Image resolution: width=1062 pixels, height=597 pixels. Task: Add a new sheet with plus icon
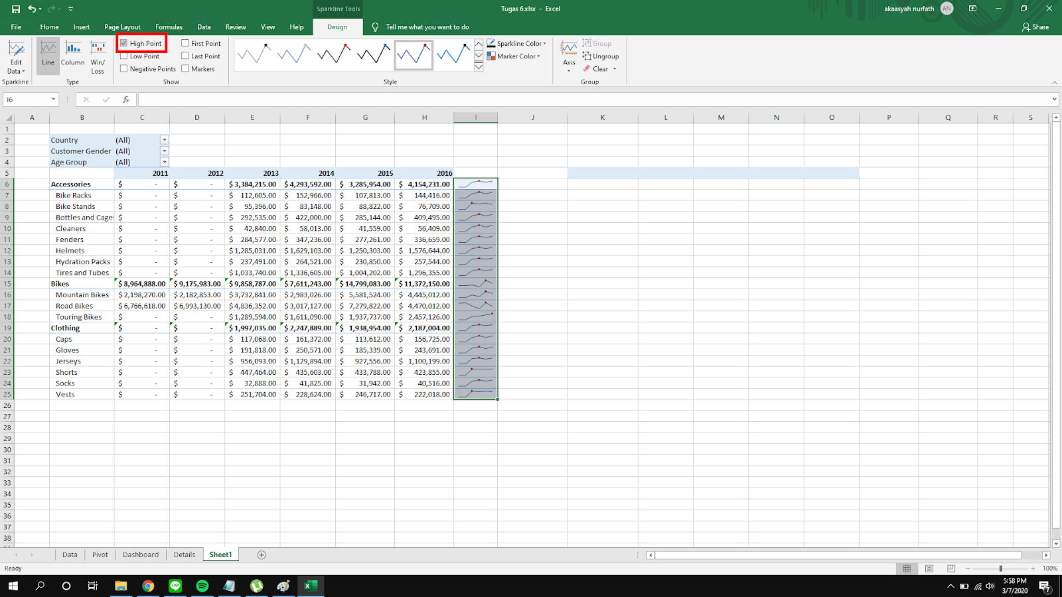pyautogui.click(x=262, y=555)
